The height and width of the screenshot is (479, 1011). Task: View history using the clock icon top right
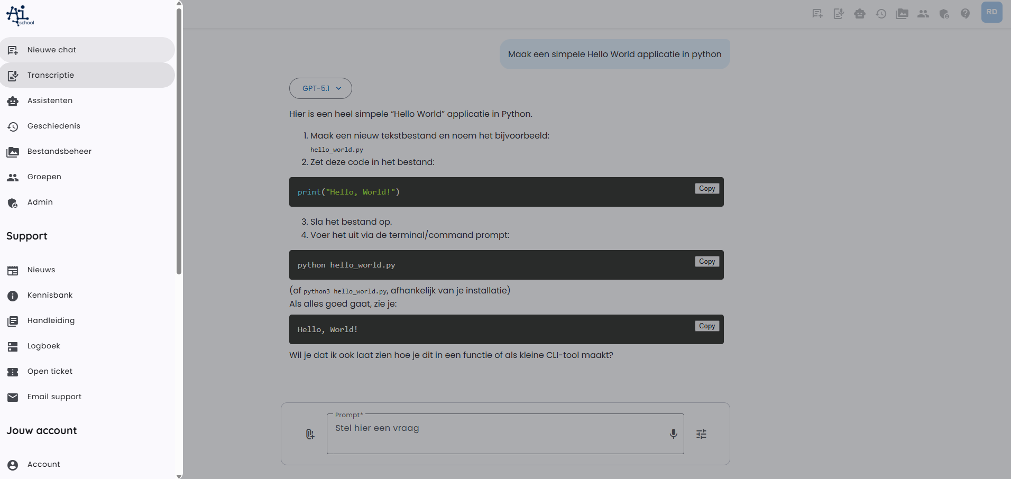click(x=881, y=14)
